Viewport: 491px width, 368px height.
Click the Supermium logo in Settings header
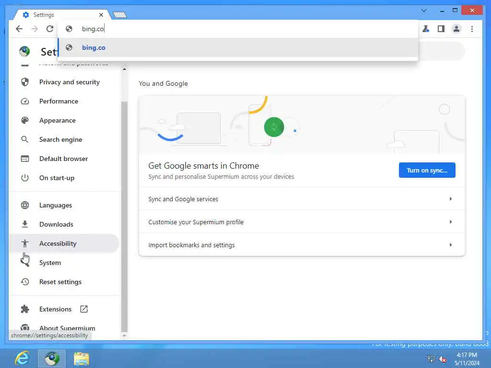[24, 51]
